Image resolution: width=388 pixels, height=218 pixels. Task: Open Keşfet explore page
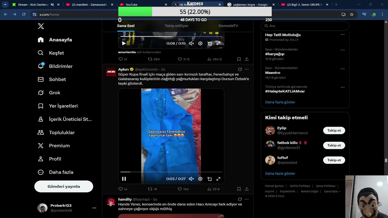[51, 53]
